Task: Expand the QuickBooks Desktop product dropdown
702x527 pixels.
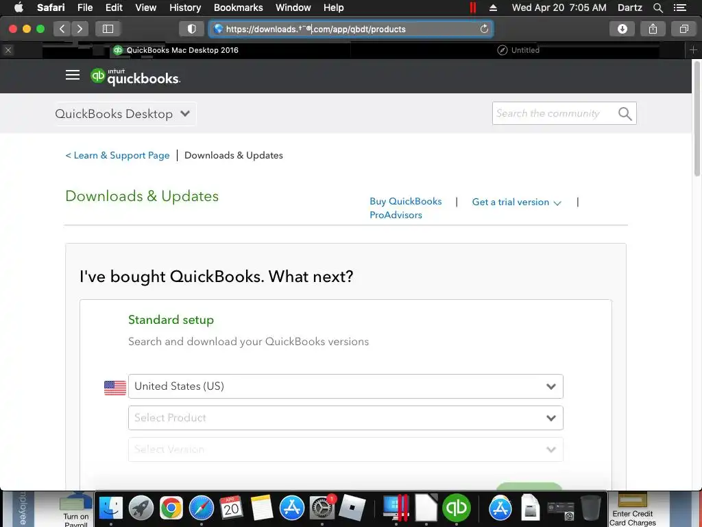Action: click(x=123, y=114)
